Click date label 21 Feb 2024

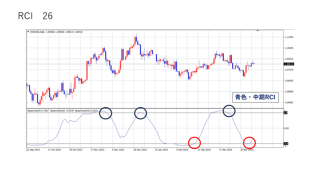pyautogui.click(x=204, y=150)
